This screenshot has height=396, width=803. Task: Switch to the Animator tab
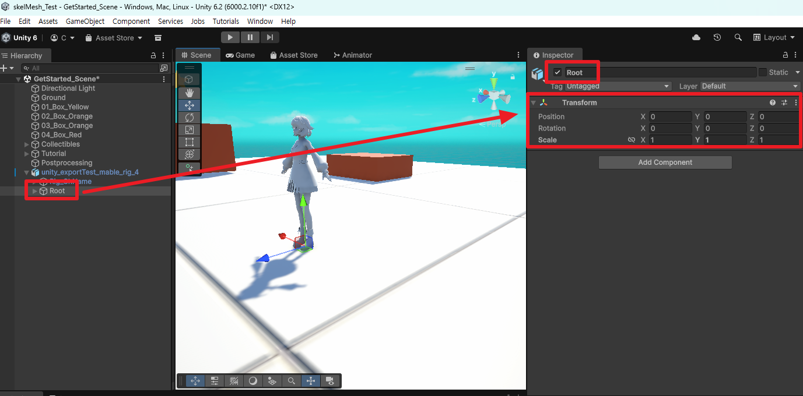pyautogui.click(x=353, y=55)
